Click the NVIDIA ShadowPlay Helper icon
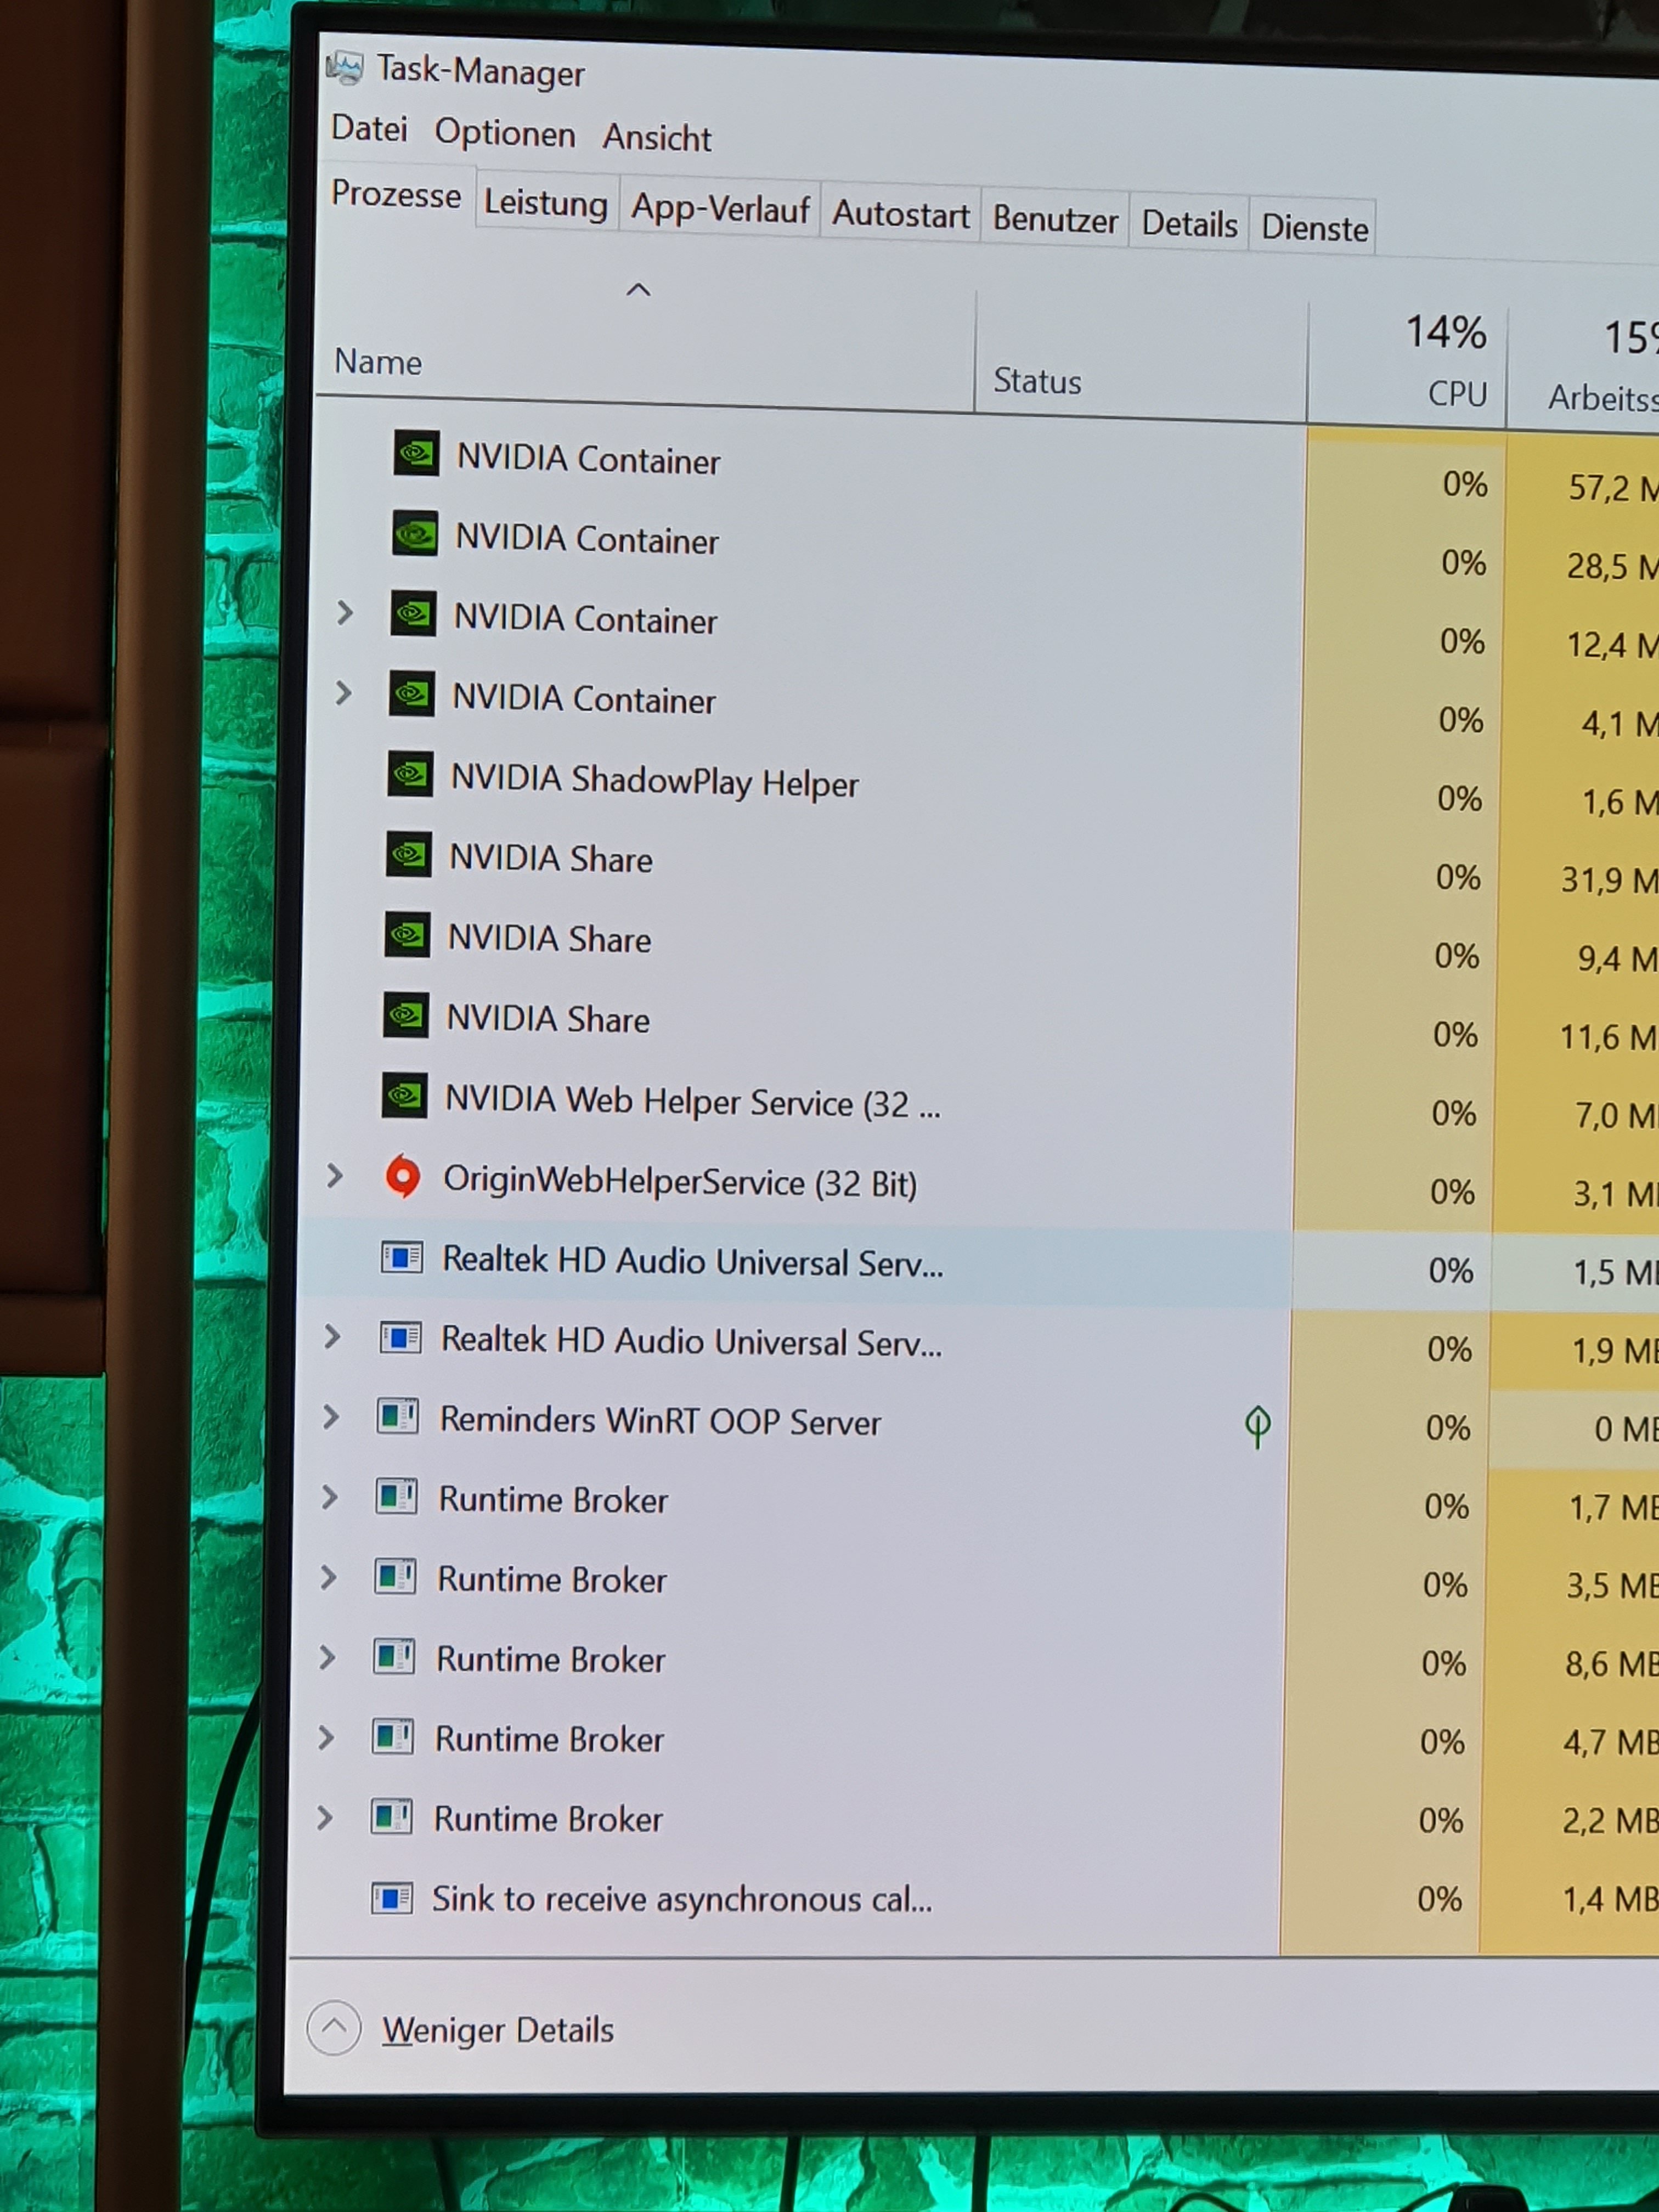Screen dimensions: 1659x2212 click(x=410, y=774)
